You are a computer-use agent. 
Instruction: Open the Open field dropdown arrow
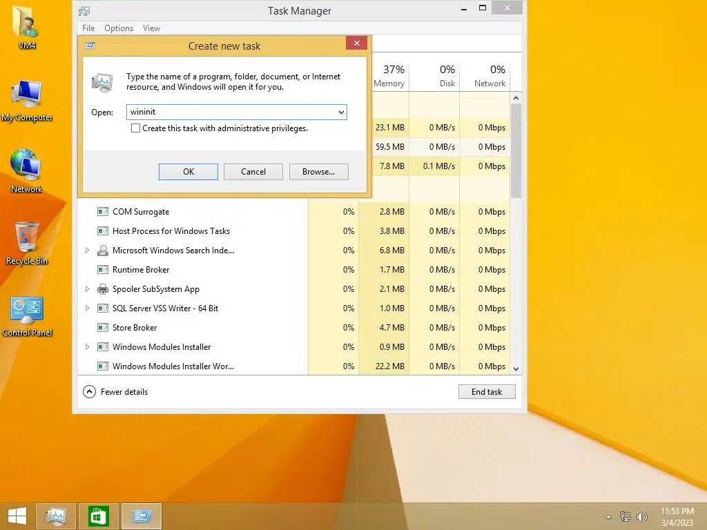pos(341,112)
